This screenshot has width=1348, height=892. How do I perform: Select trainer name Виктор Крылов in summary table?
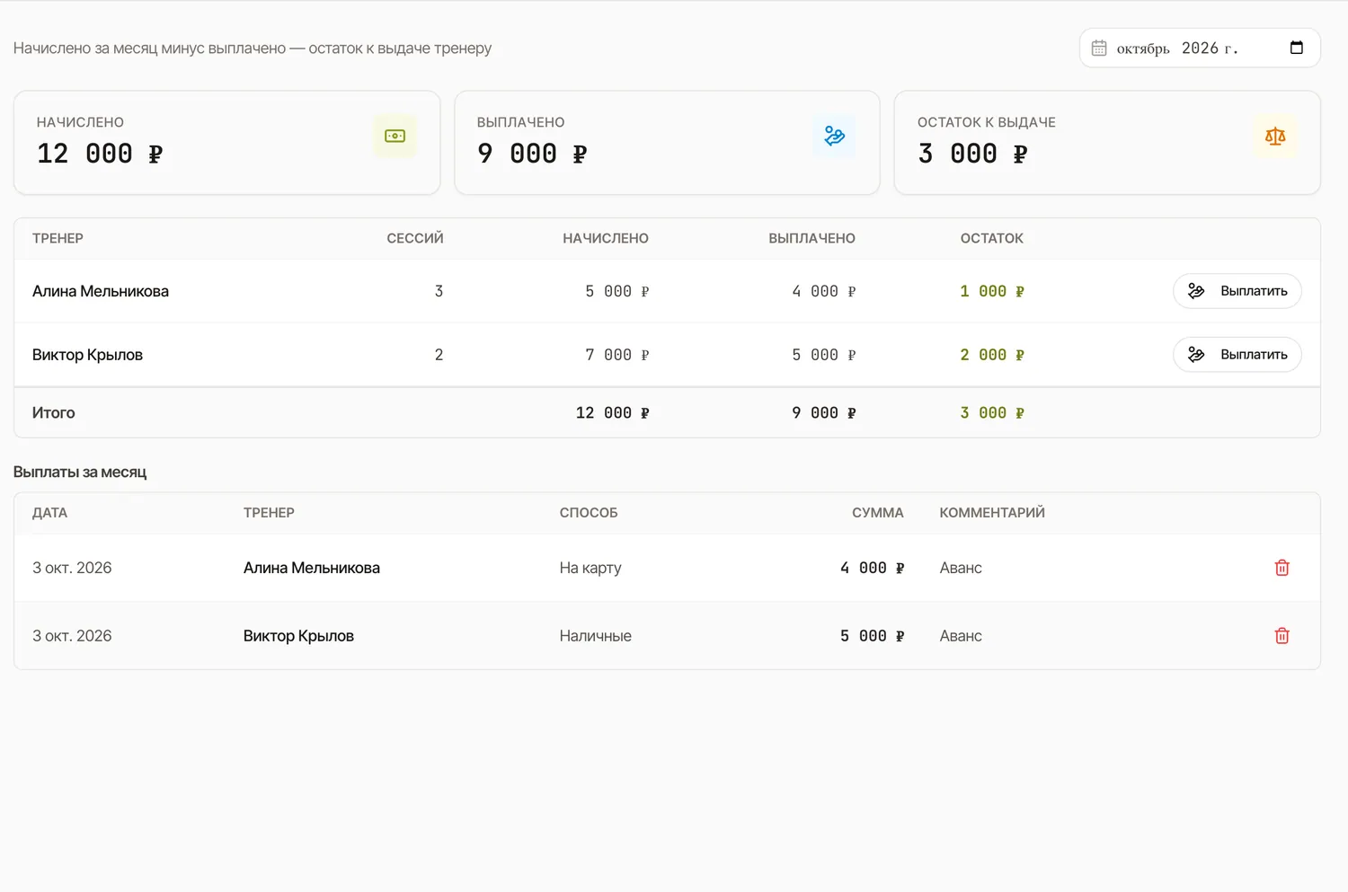pyautogui.click(x=87, y=355)
